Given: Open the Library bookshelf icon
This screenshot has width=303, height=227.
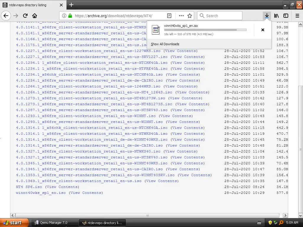Looking at the screenshot, I should [276, 16].
